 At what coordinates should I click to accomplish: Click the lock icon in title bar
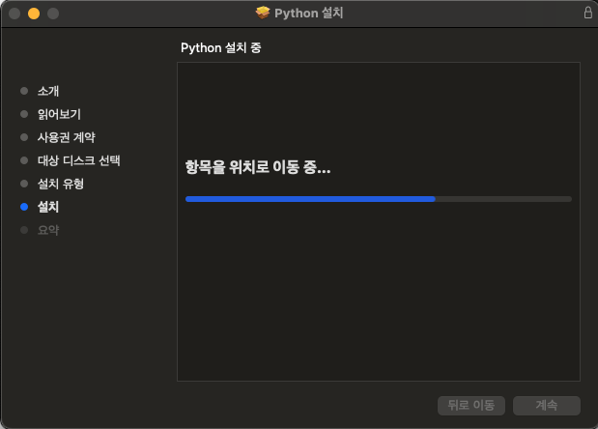tap(587, 13)
